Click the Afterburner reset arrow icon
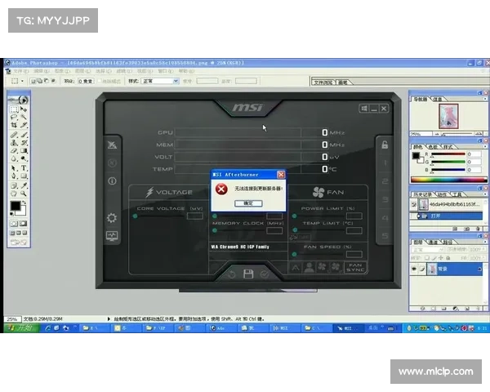 pyautogui.click(x=231, y=274)
